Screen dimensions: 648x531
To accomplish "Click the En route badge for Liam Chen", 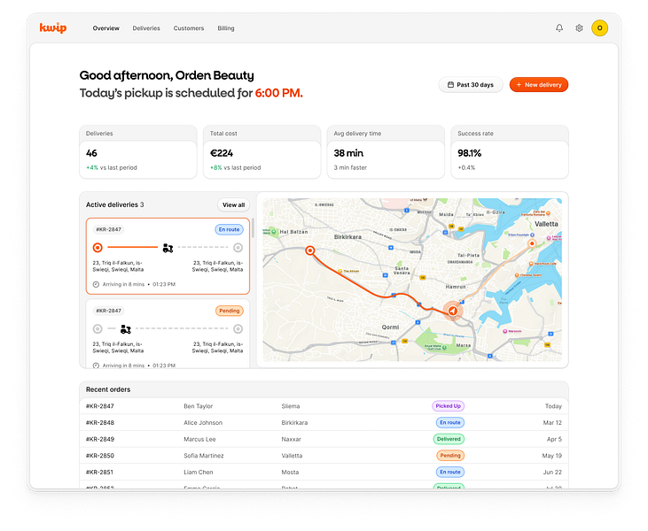I will click(x=450, y=472).
